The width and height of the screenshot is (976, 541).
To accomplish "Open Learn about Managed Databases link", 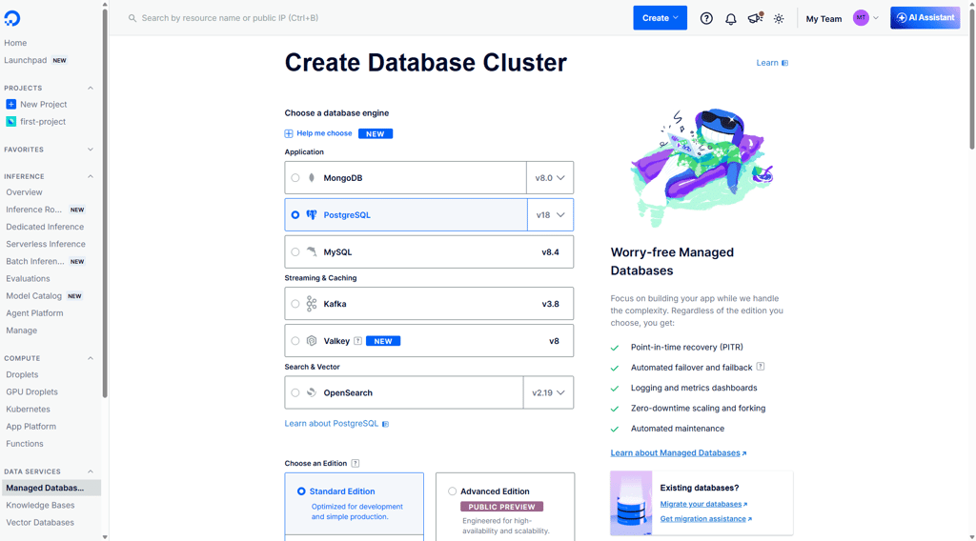I will click(x=676, y=453).
